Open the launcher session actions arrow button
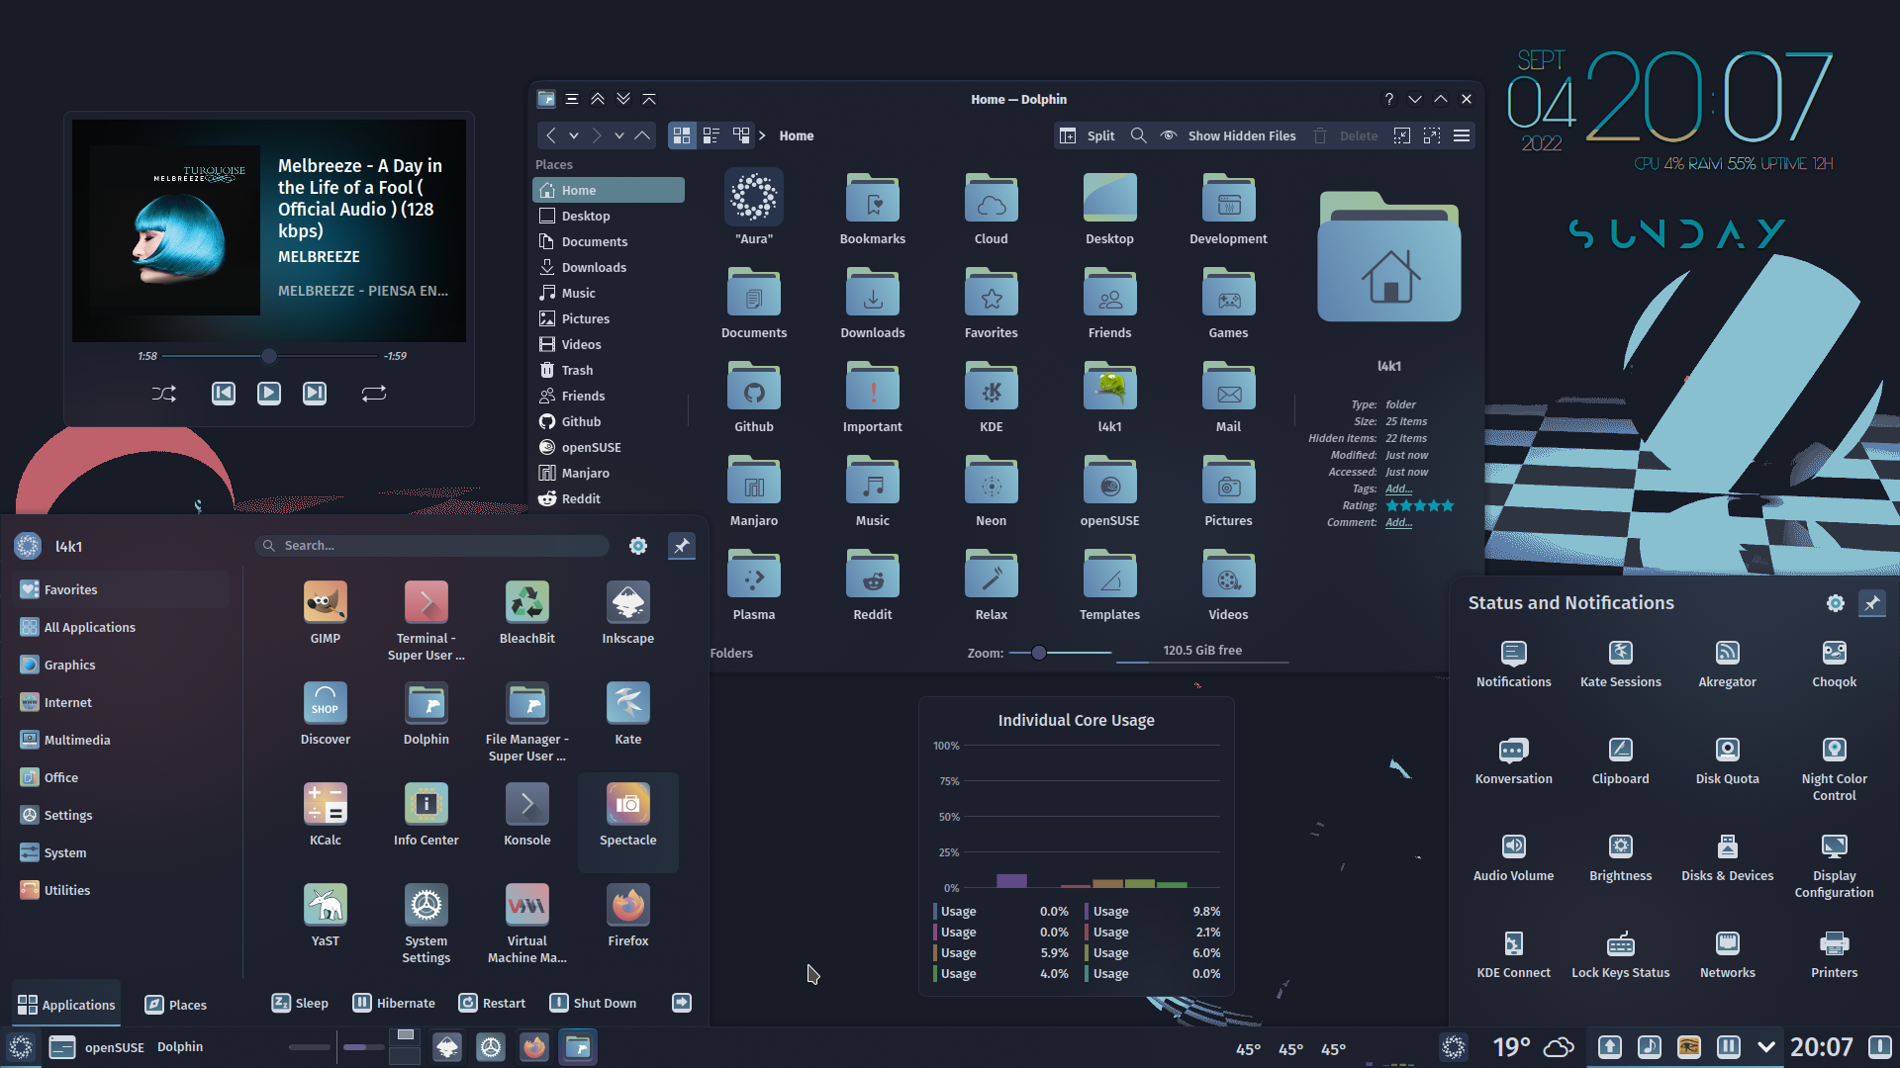Viewport: 1900px width, 1068px height. click(682, 1003)
